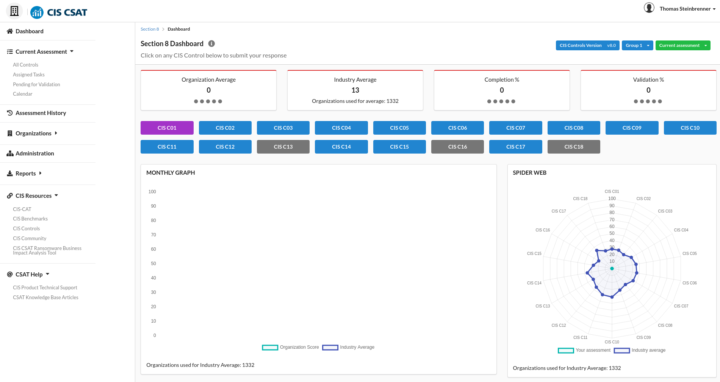Open the Current assessment dropdown
The height and width of the screenshot is (382, 720).
click(x=683, y=45)
